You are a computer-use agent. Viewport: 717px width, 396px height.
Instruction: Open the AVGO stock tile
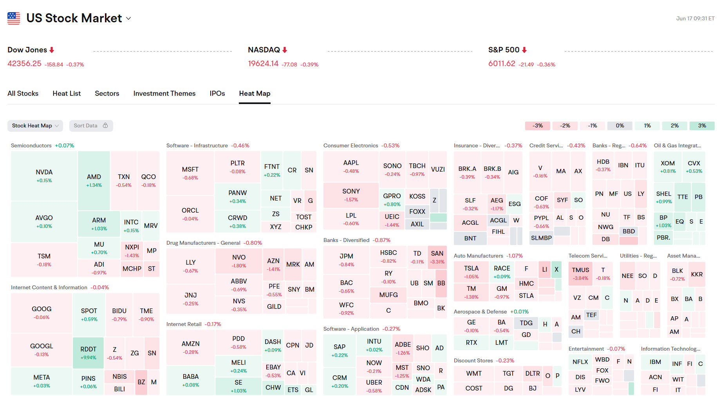[x=44, y=222]
